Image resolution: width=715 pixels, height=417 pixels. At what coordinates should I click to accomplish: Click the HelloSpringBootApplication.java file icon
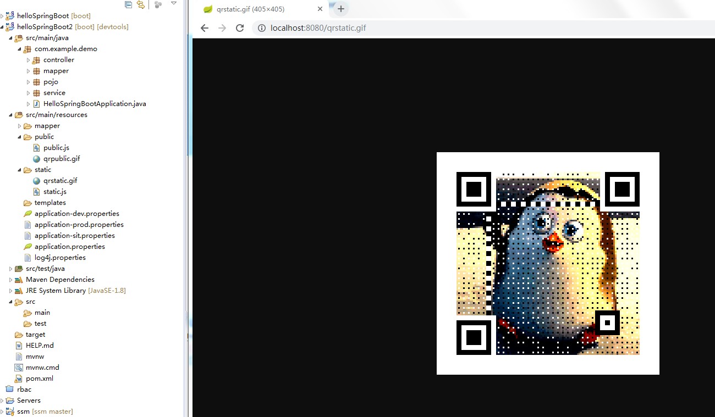(36, 104)
